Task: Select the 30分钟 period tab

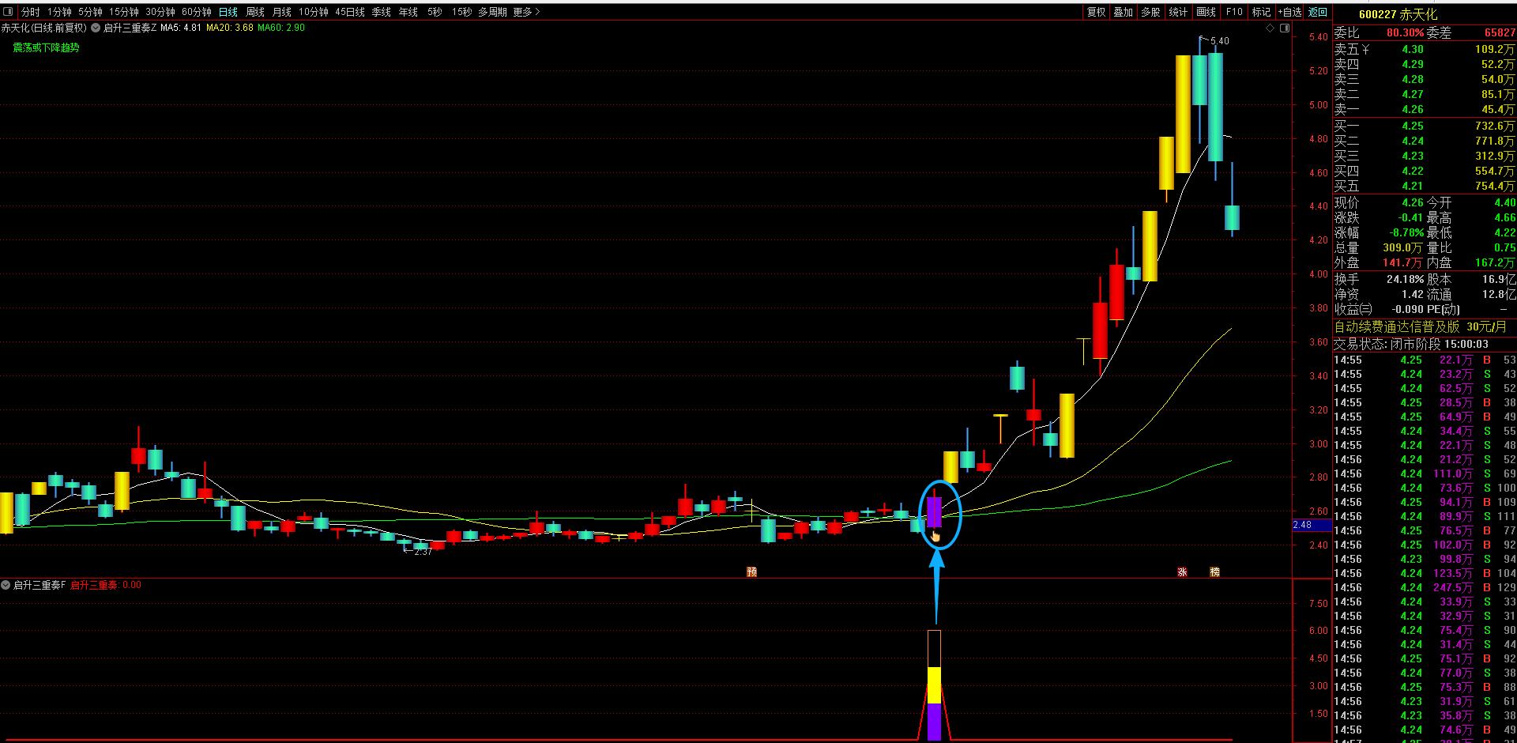Action: point(160,12)
